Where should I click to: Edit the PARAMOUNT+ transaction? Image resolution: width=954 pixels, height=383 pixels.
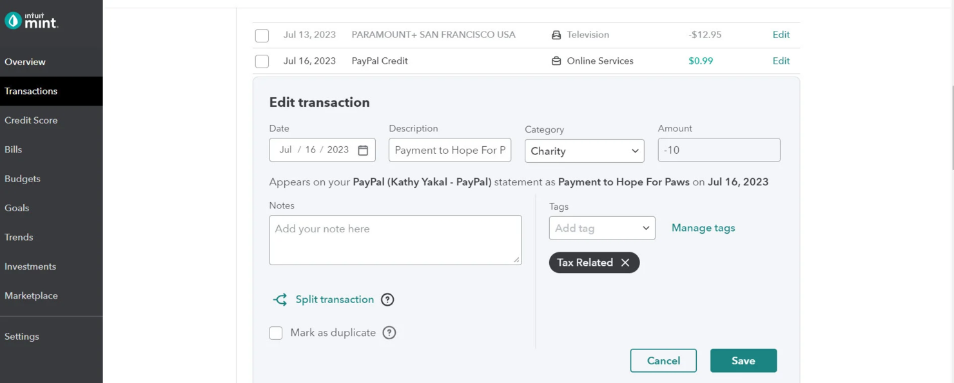[781, 35]
